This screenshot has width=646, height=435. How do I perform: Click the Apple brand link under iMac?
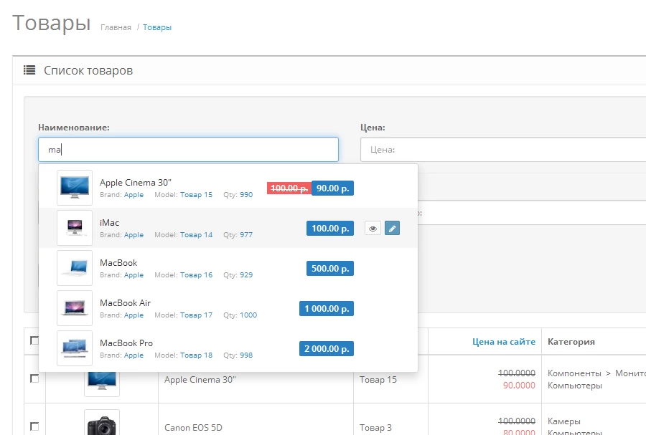(x=134, y=235)
